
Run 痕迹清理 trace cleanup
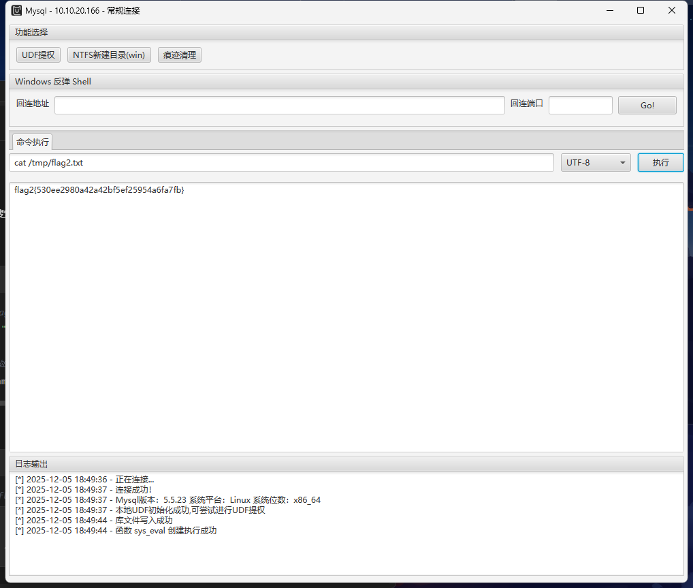[x=180, y=55]
